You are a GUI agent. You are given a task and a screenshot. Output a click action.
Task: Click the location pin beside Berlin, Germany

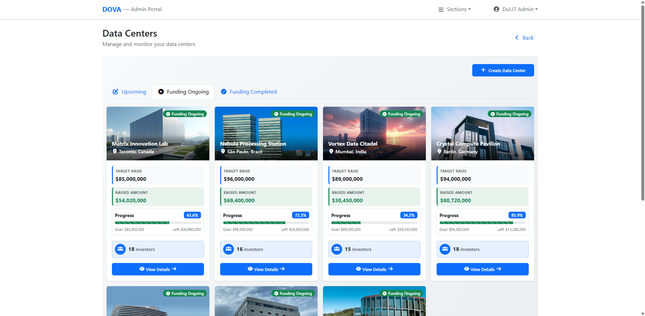click(x=439, y=151)
